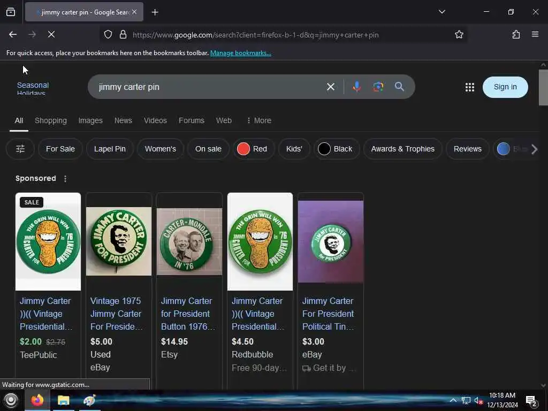The image size is (548, 411).
Task: Switch to the Forums results tab
Action: [x=191, y=120]
